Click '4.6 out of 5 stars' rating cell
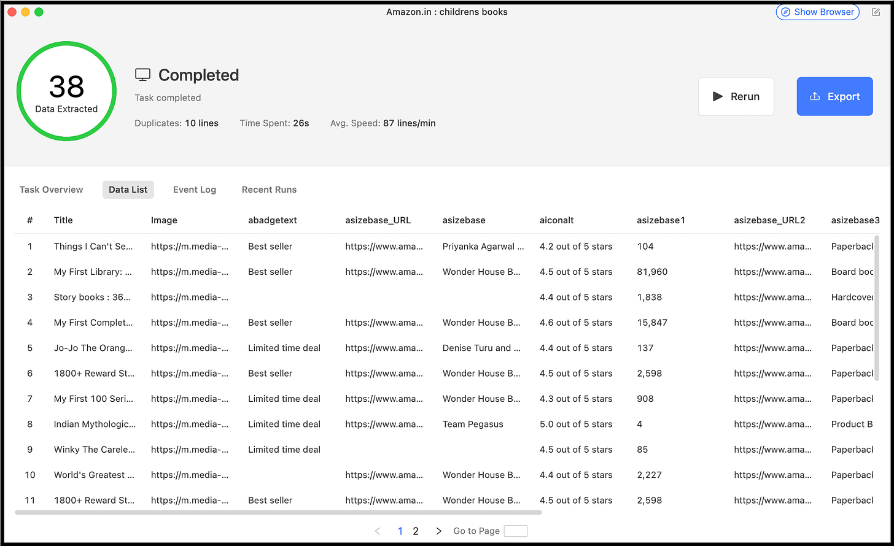This screenshot has height=546, width=894. click(576, 323)
